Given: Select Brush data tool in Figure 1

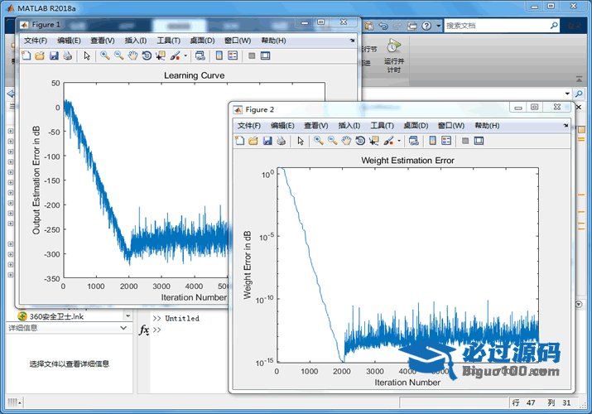Looking at the screenshot, I should (x=175, y=55).
